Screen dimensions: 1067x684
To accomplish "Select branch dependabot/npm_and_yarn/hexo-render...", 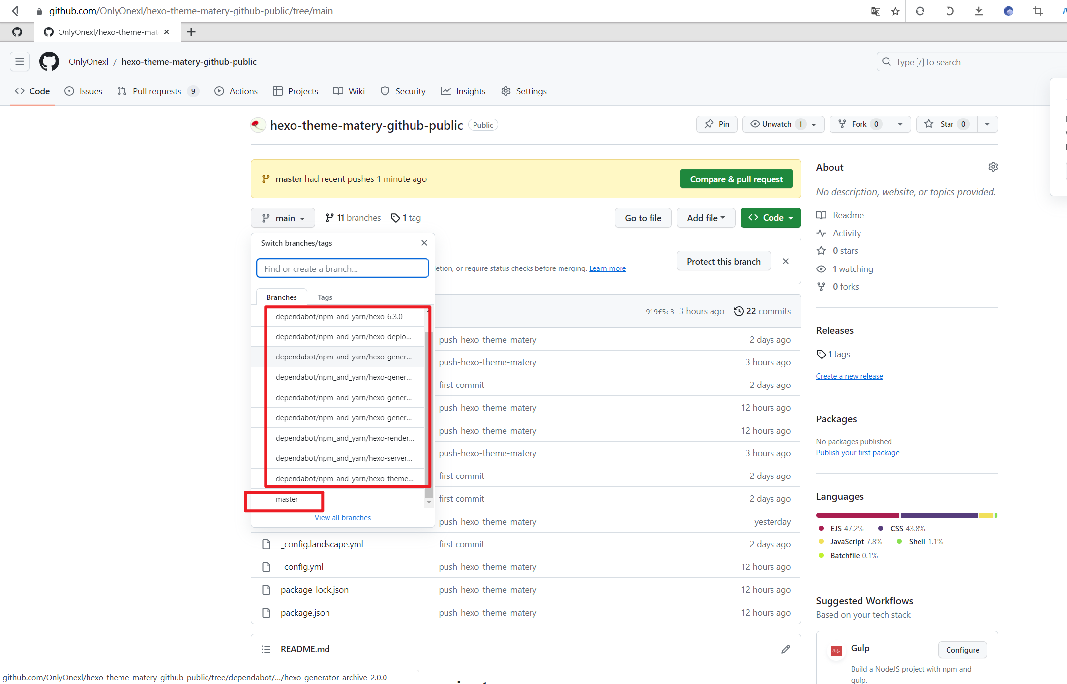I will 339,438.
